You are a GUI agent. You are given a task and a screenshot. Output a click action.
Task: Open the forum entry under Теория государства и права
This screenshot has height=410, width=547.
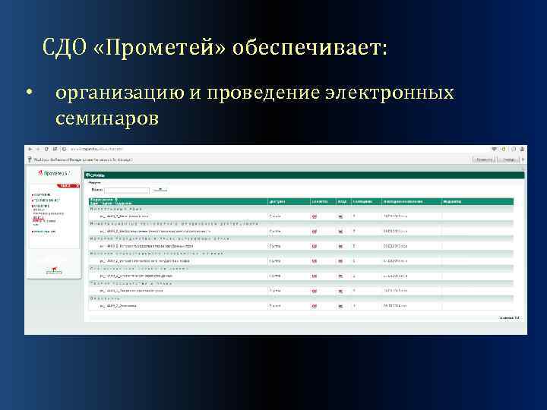coord(131,291)
